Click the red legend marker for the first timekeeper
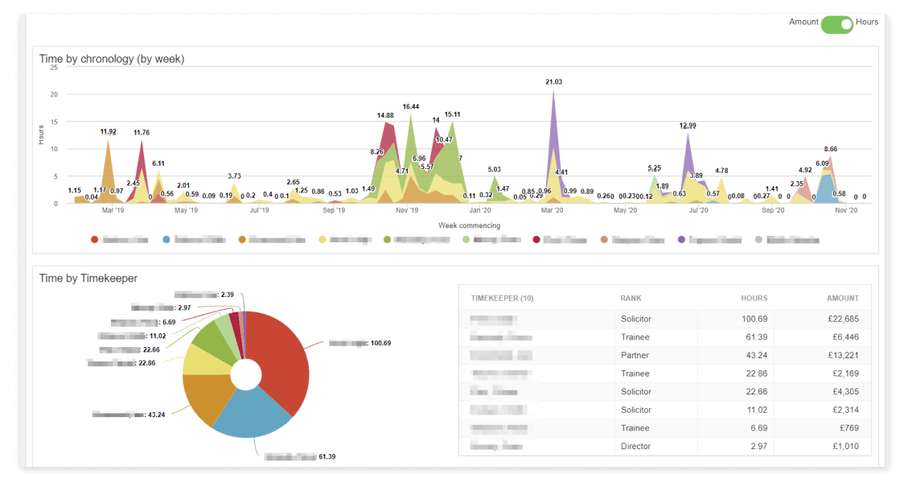 (94, 239)
